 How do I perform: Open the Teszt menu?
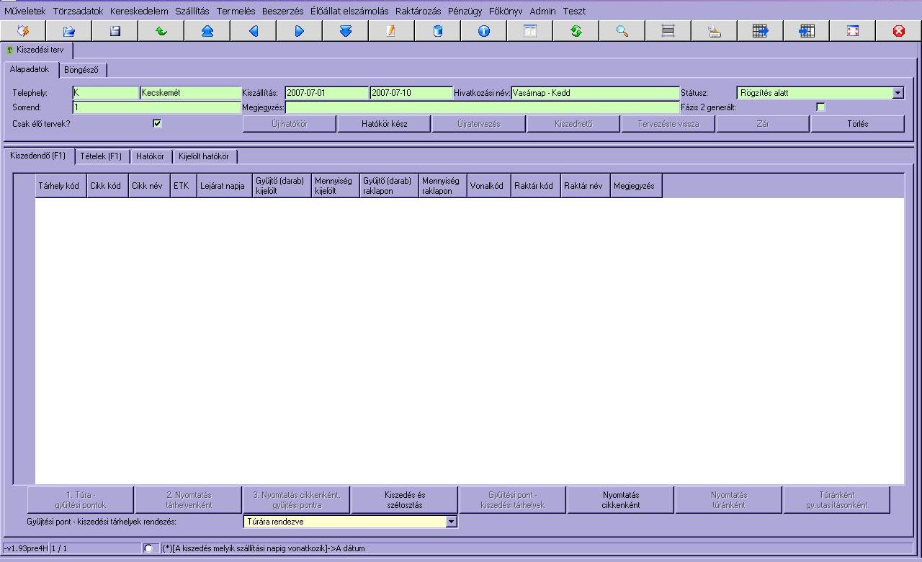click(574, 11)
